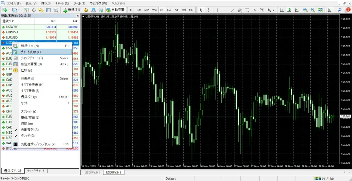Viewport: 352px width, 181px height.
Task: Click the zoom out magnifier icon
Action: [312, 10]
